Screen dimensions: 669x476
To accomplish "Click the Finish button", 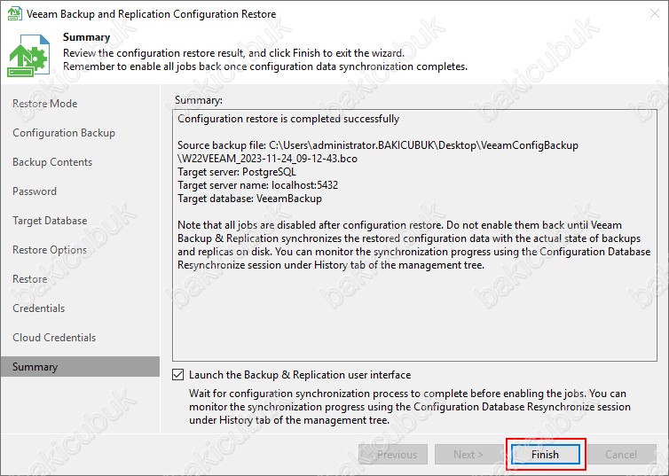I will [x=546, y=455].
